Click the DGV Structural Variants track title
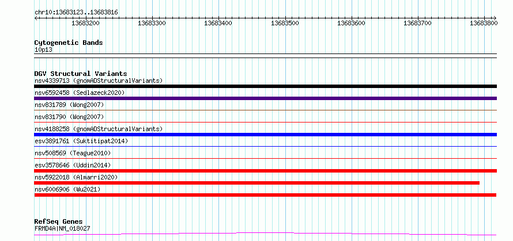Image resolution: width=513 pixels, height=241 pixels. pos(81,74)
